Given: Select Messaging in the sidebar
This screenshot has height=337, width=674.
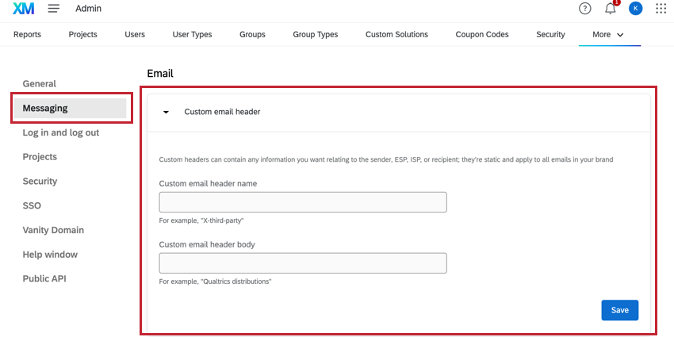Looking at the screenshot, I should point(45,108).
